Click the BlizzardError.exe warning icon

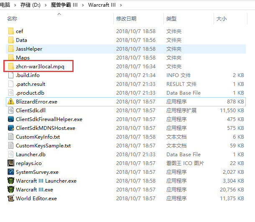tap(11, 101)
